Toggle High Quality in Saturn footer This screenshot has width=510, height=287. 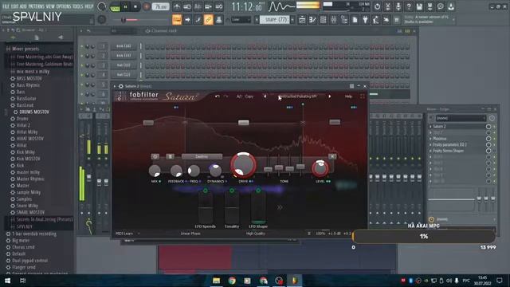tap(255, 234)
